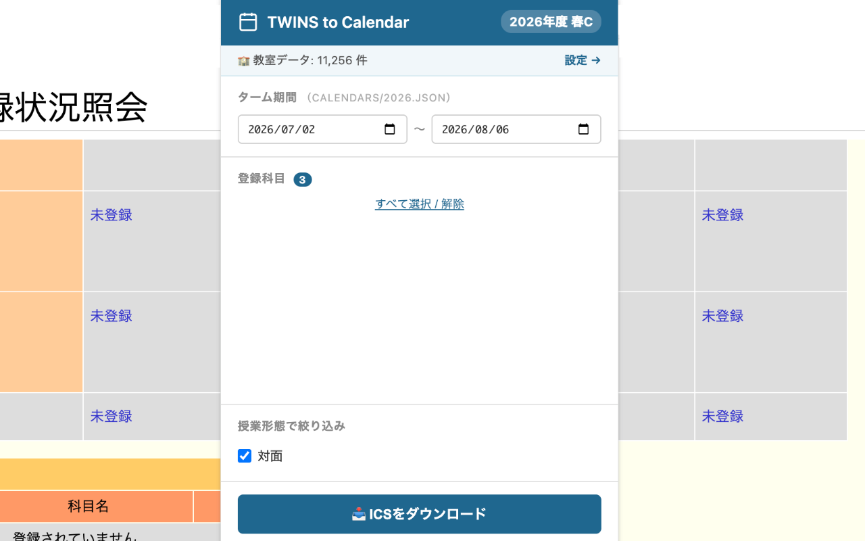Click the 2026年度 春C term badge
Screen dimensions: 865x541
tap(551, 22)
